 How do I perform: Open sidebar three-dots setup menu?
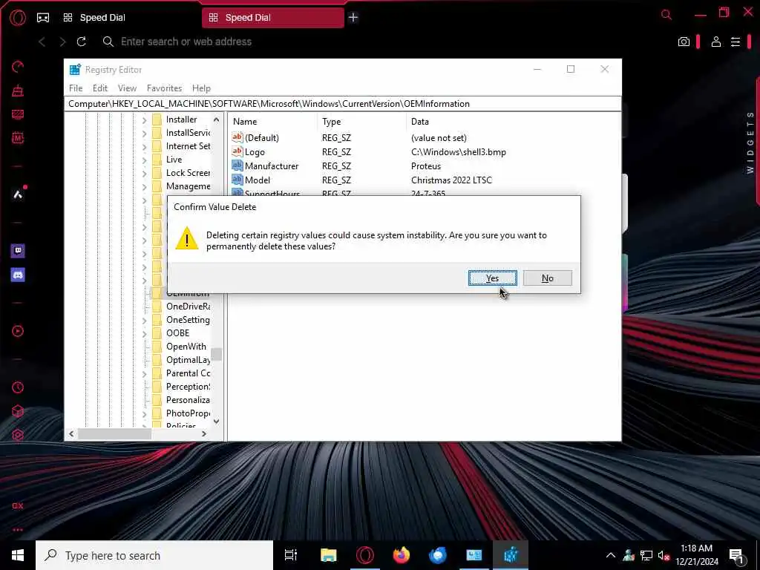click(x=18, y=530)
